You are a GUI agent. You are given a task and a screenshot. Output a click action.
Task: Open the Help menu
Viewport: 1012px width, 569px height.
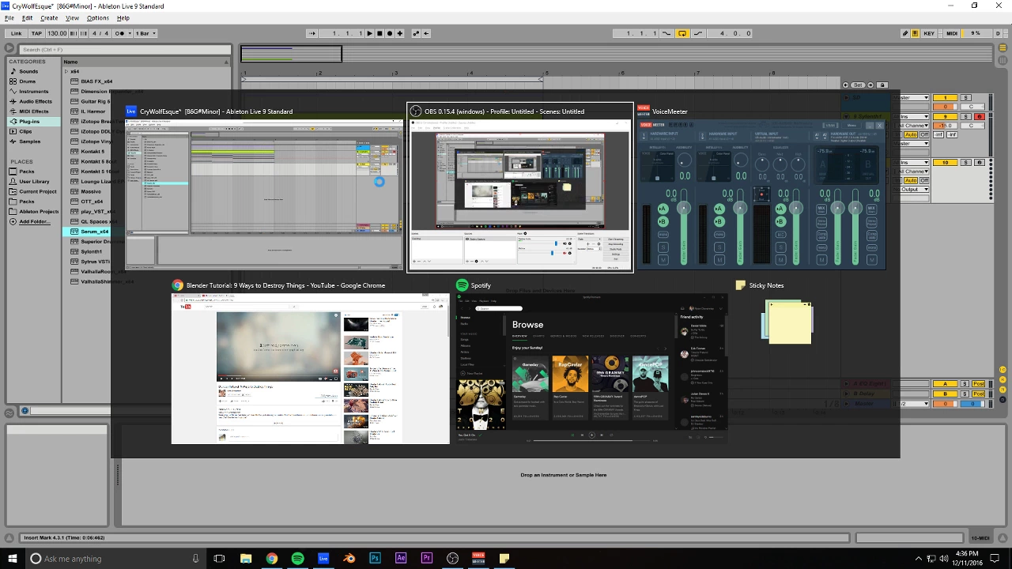123,17
